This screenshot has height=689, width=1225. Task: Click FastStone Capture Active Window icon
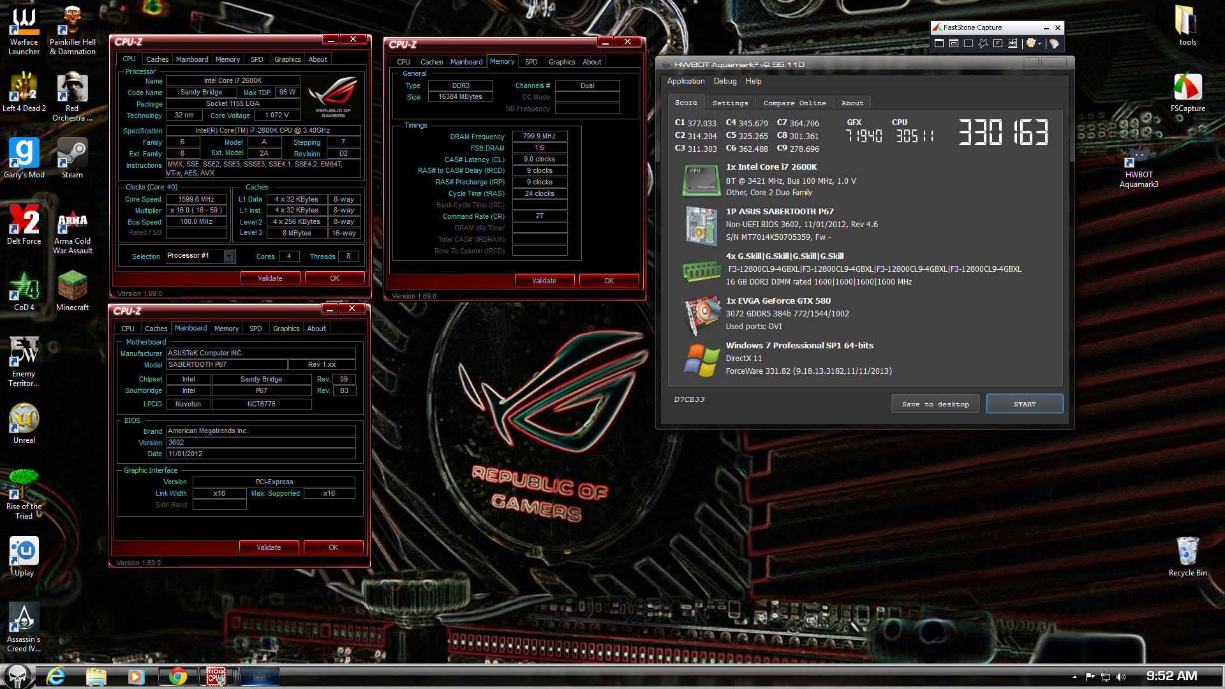tap(939, 43)
